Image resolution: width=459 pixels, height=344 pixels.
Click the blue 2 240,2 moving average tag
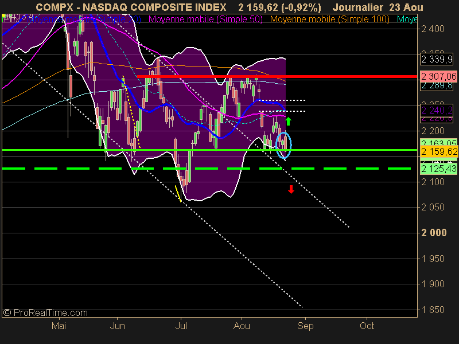click(437, 110)
